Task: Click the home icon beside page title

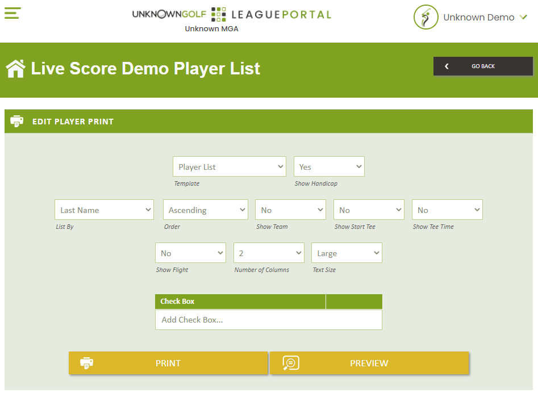Action: coord(15,69)
